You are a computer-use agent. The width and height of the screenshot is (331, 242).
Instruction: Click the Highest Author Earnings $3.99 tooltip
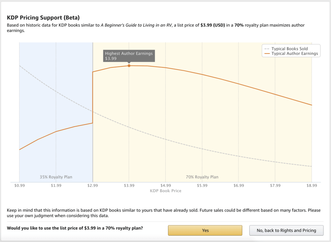(x=129, y=56)
